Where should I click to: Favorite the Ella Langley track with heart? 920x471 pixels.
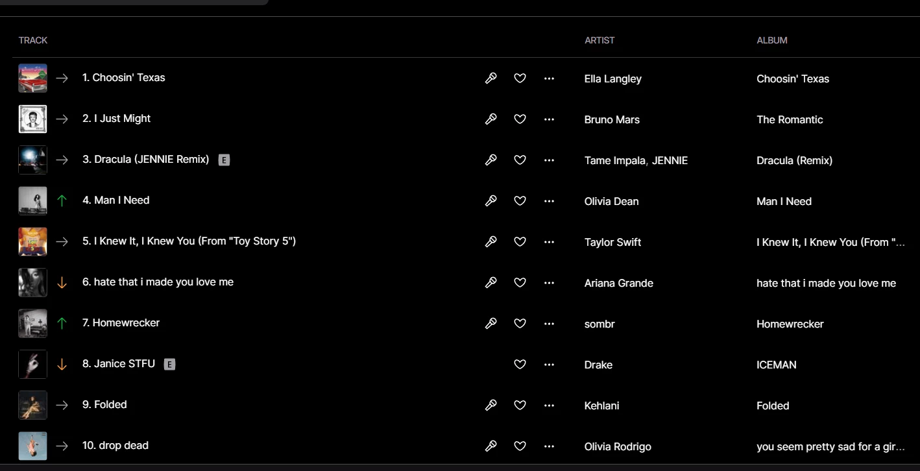tap(520, 78)
